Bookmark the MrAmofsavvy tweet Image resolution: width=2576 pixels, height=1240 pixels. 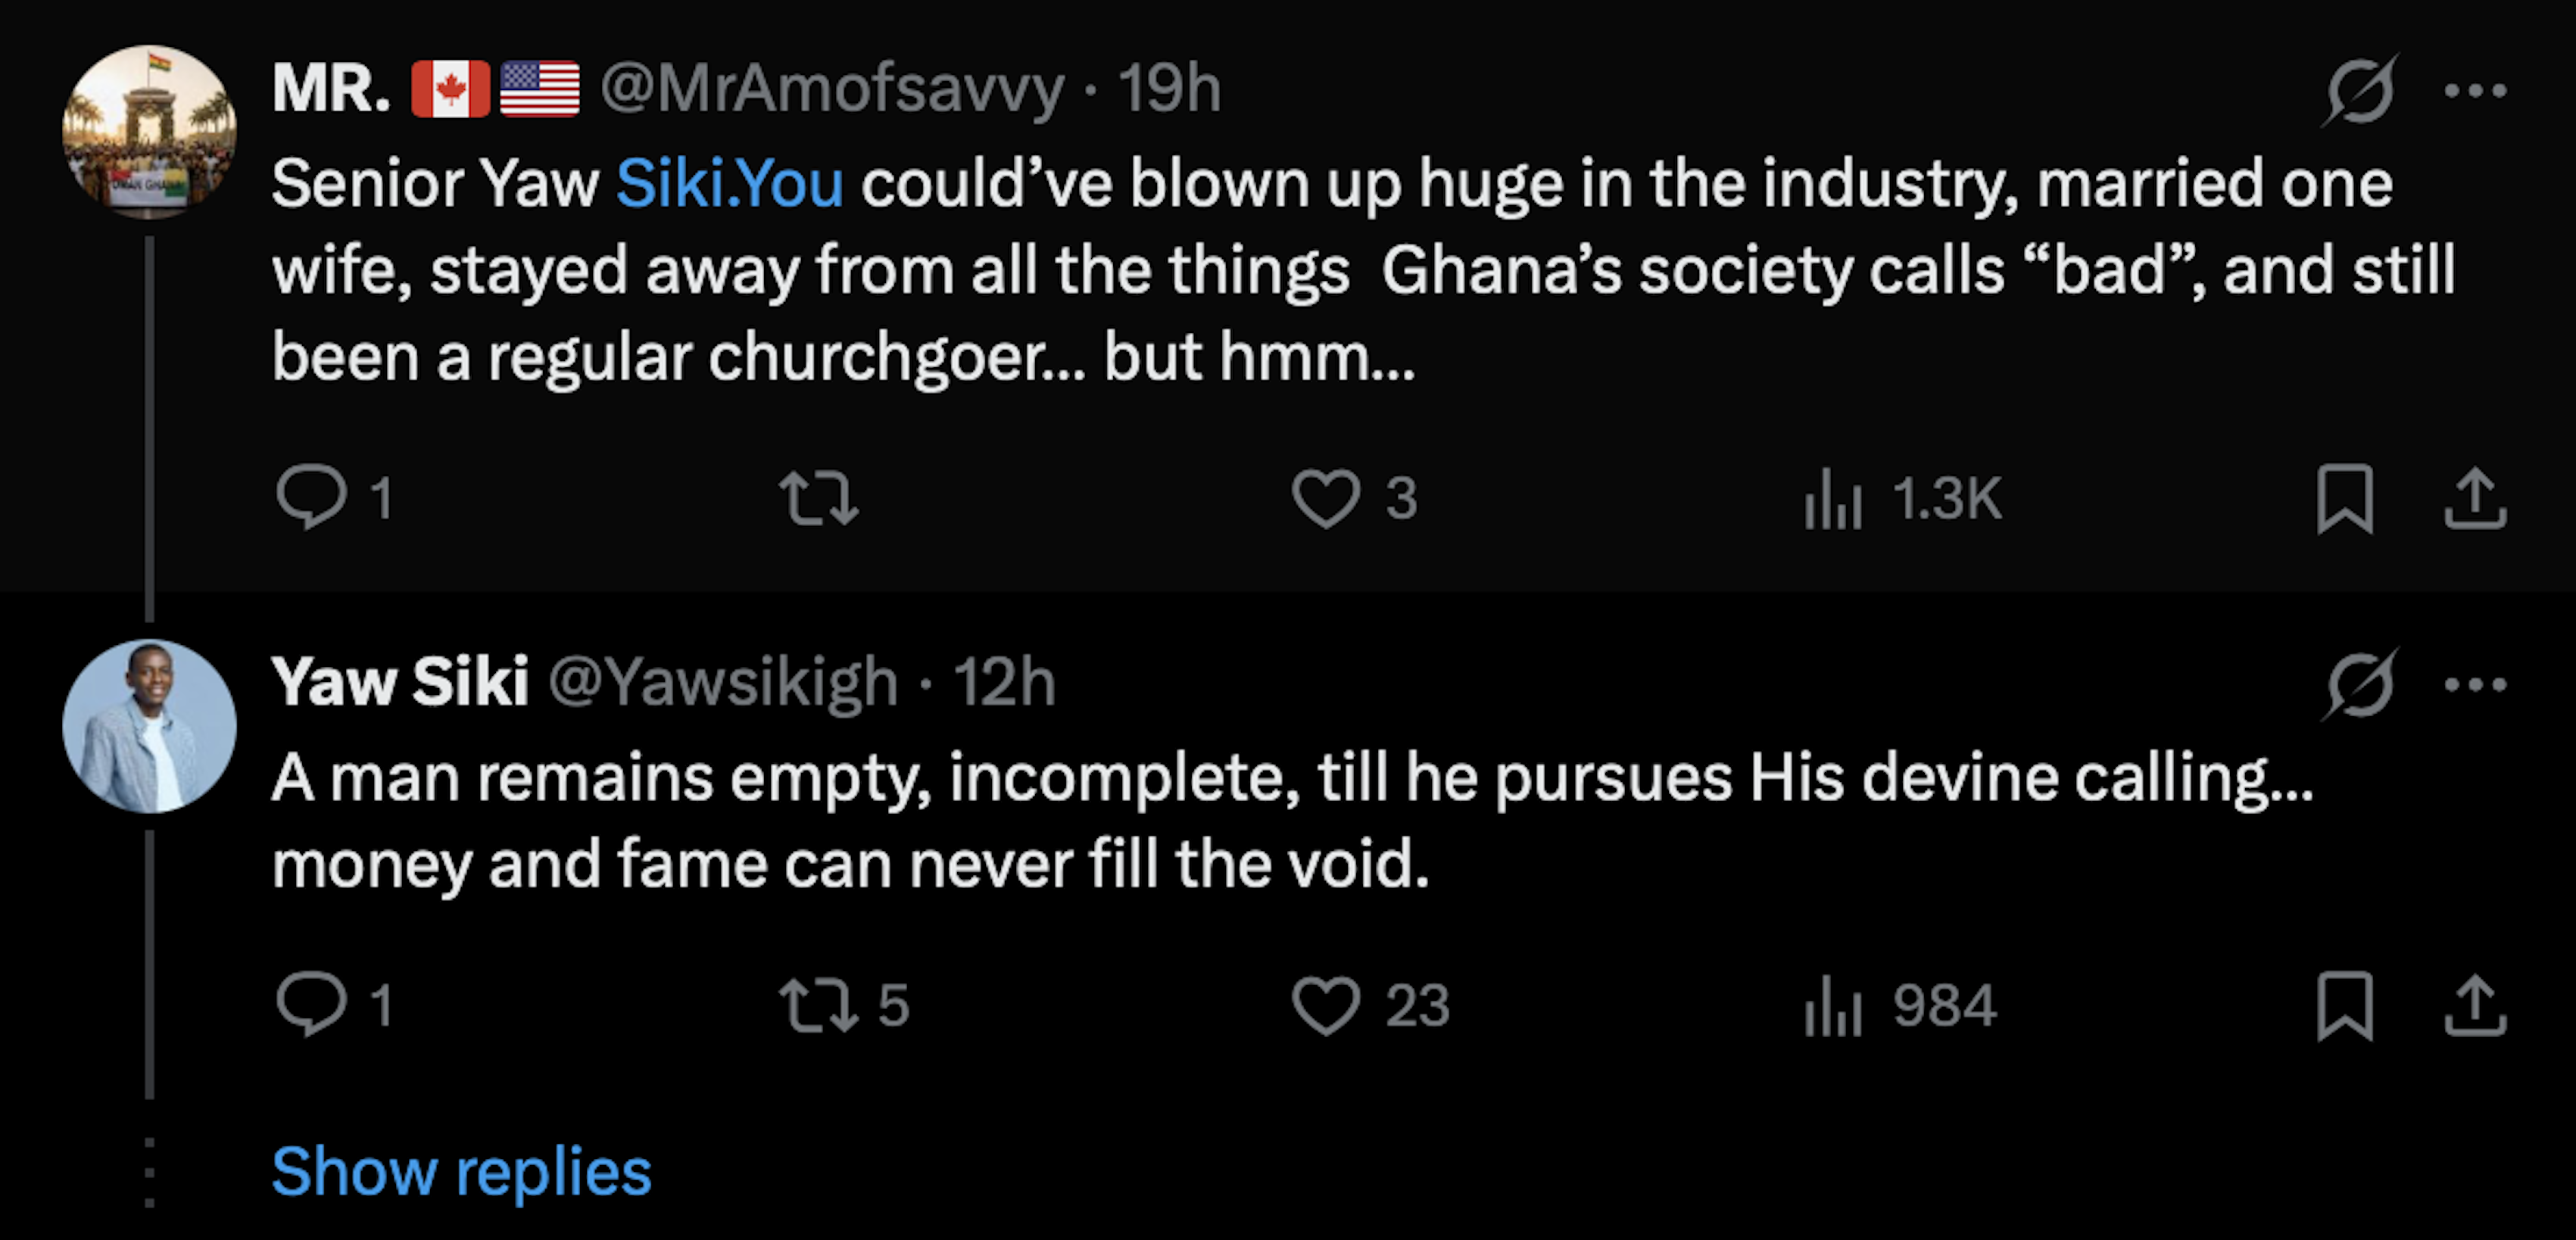(2344, 498)
